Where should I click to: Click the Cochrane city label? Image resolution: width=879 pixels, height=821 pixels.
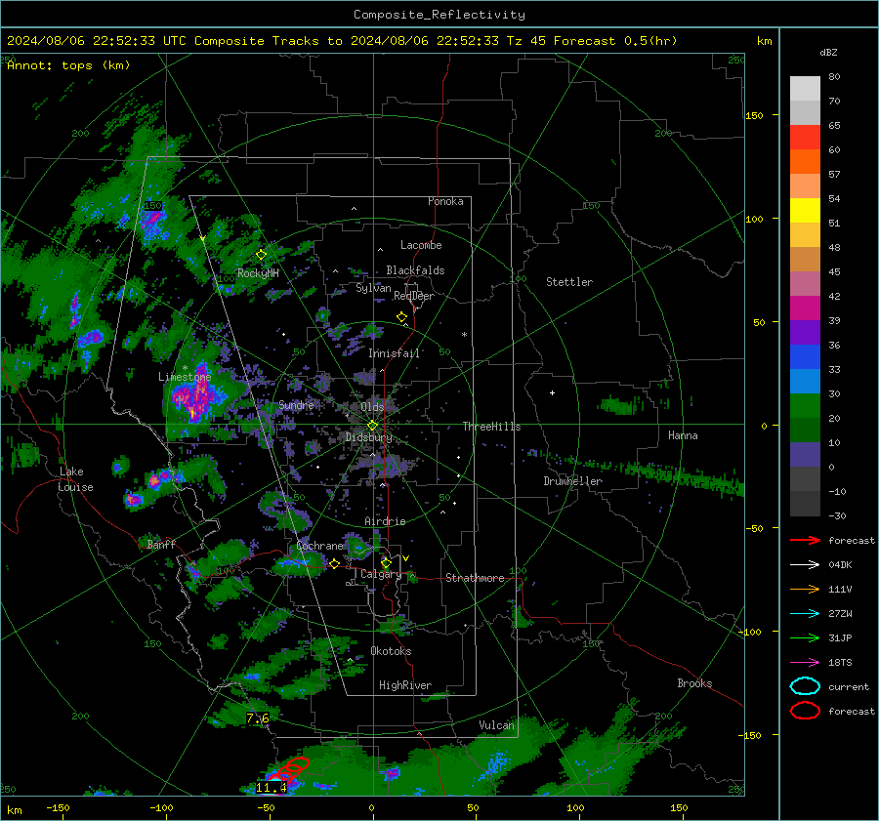coord(319,546)
